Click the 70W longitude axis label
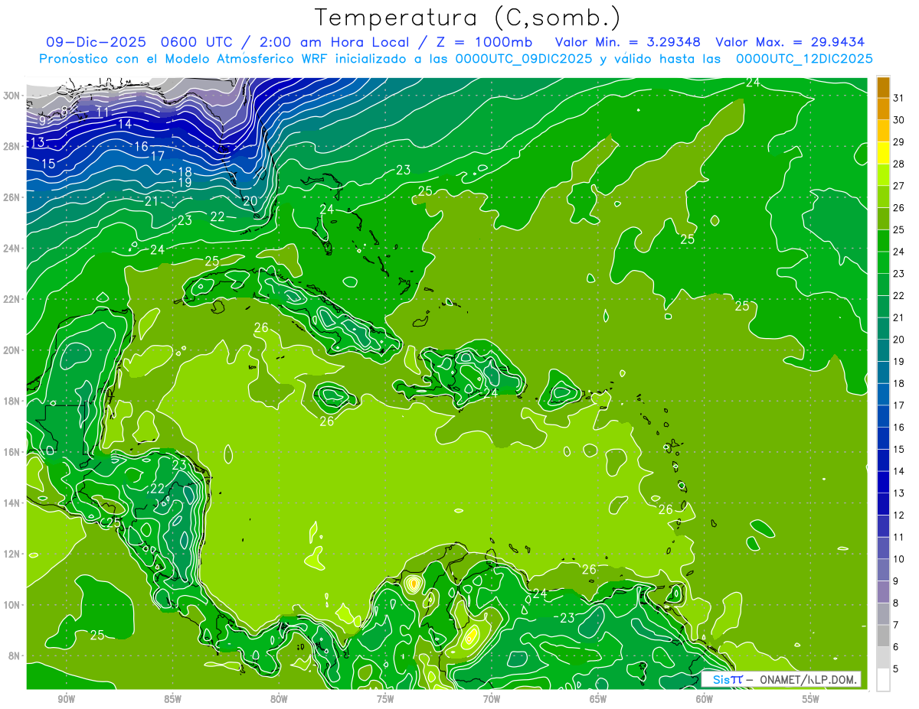The height and width of the screenshot is (709, 919). (x=492, y=699)
